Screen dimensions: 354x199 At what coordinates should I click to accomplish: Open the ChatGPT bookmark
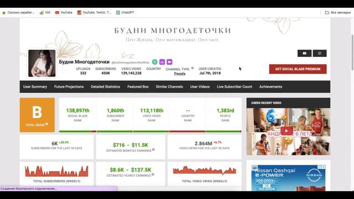125,12
